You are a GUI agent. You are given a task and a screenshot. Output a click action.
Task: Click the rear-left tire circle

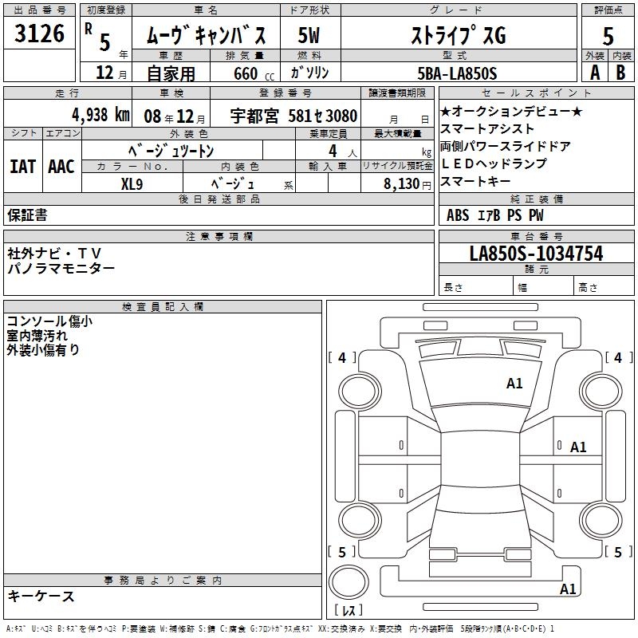[x=360, y=521]
